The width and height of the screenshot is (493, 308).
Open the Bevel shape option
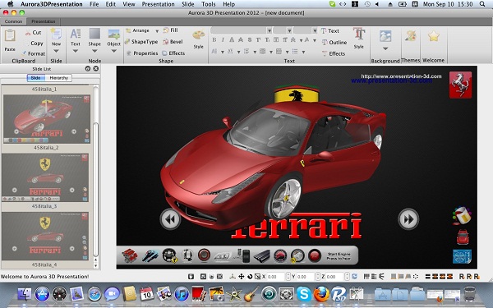pos(173,42)
